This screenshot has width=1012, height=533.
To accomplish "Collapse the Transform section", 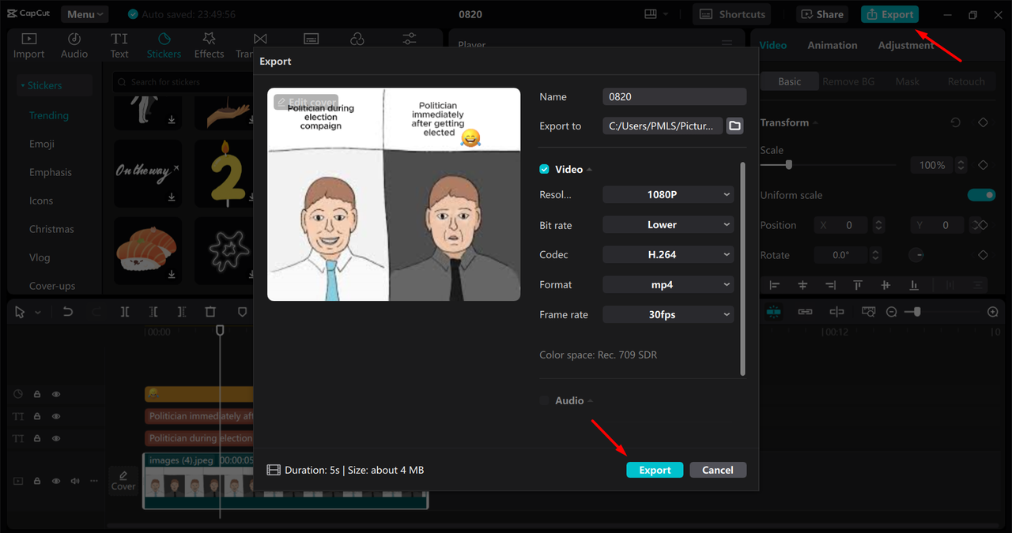I will click(x=815, y=122).
